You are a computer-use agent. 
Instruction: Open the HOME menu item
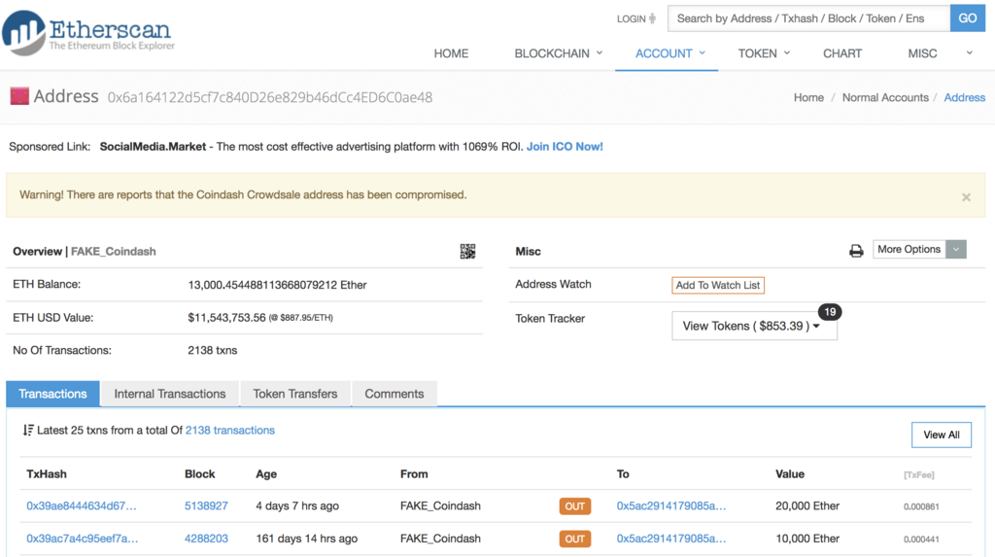(451, 54)
